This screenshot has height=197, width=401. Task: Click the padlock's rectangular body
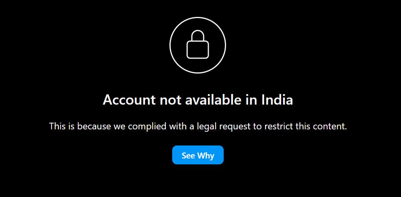pos(198,50)
